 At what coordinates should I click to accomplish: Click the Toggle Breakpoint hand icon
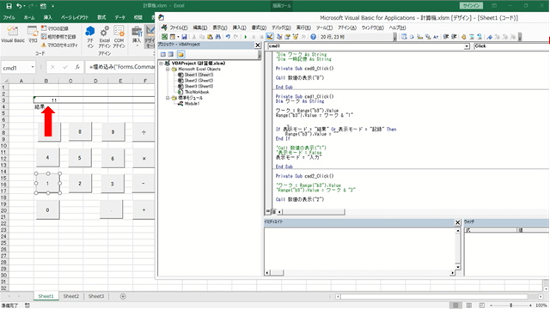pos(464,36)
